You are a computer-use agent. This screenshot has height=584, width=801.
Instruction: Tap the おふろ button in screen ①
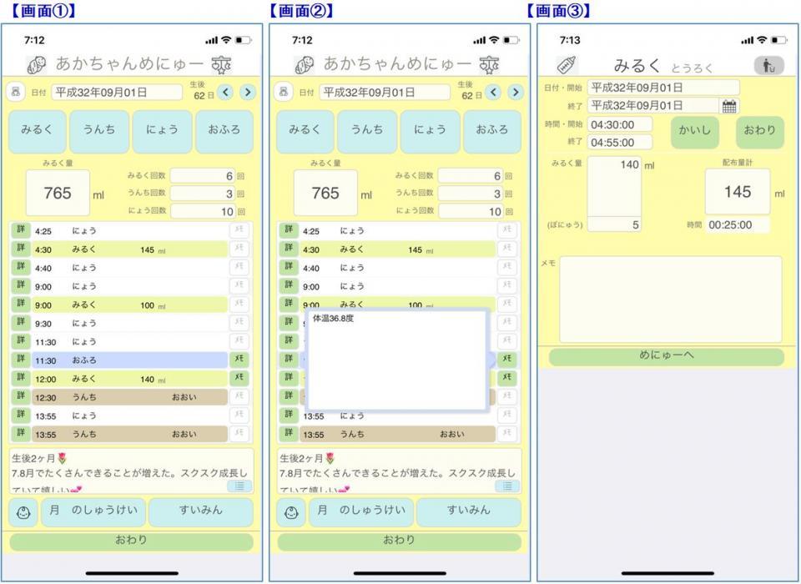point(224,131)
